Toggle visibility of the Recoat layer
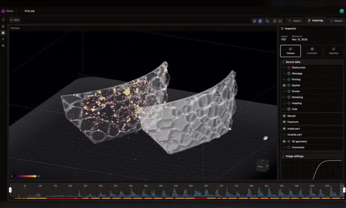346x208 pixels. coord(284,116)
